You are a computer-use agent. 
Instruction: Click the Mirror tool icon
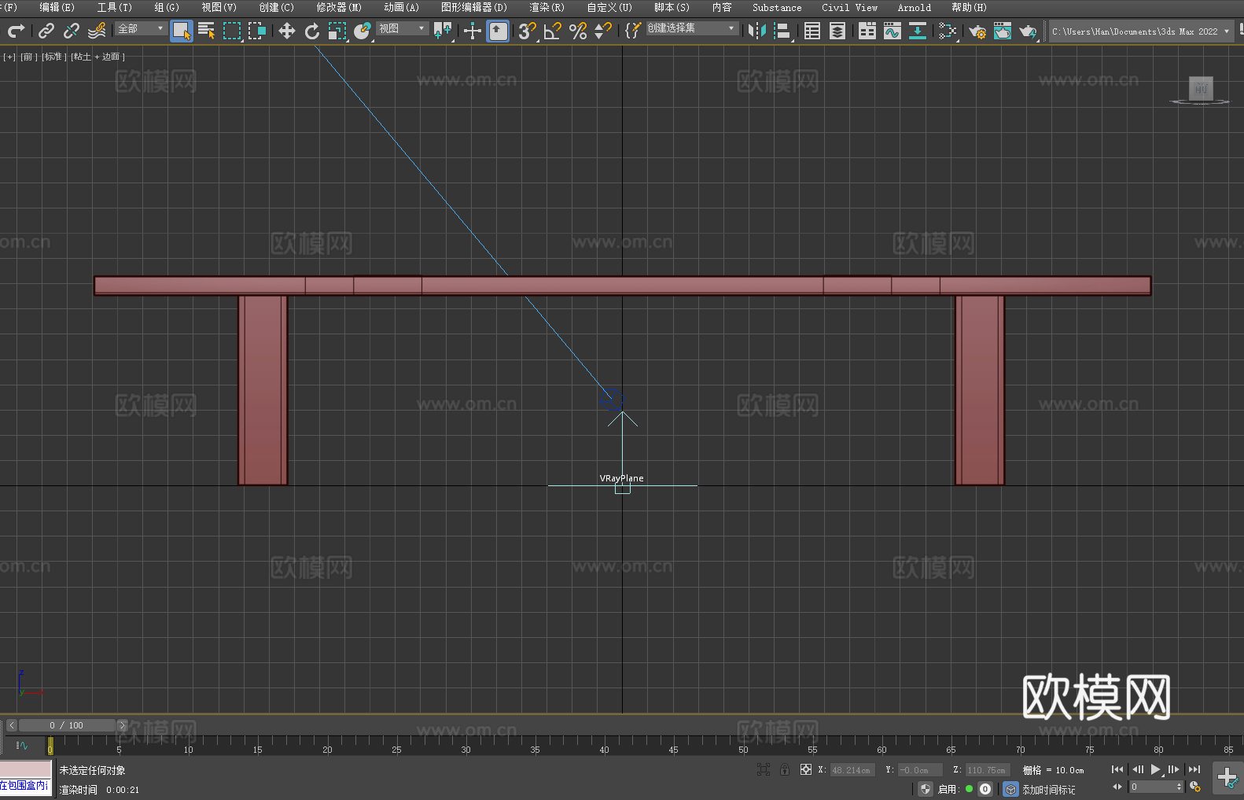coord(757,31)
